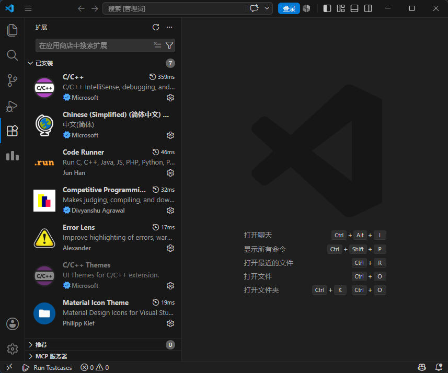The height and width of the screenshot is (373, 448).
Task: Open Accounts icon in activity bar
Action: [x=13, y=324]
